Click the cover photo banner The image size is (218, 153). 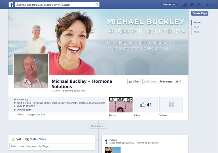point(98,42)
